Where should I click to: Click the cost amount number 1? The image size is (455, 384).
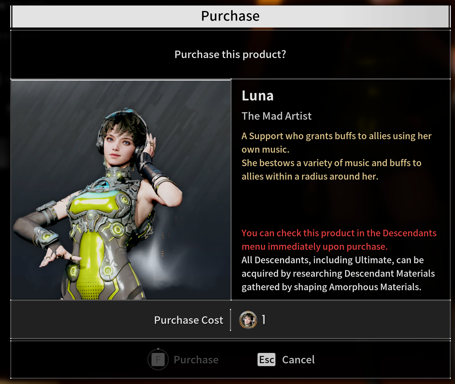264,320
